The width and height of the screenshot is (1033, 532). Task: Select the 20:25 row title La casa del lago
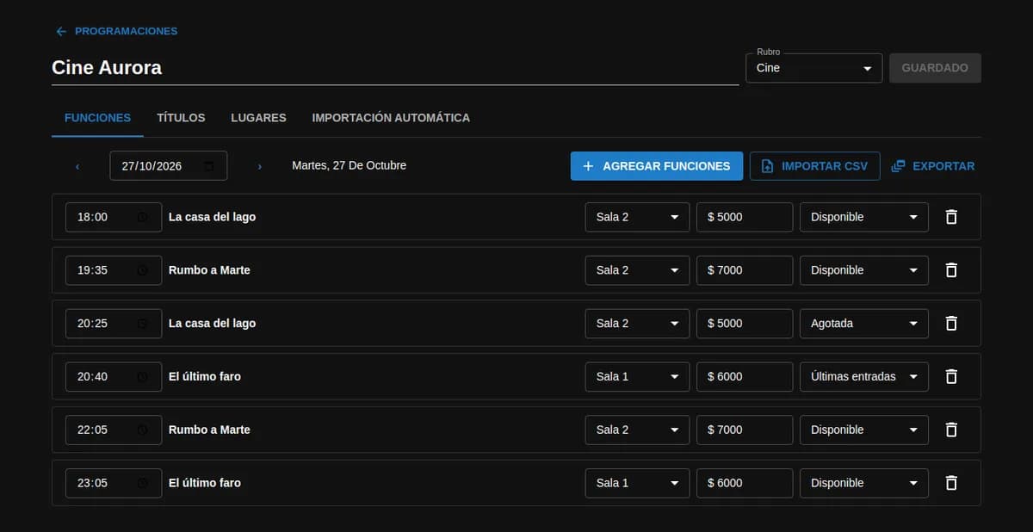click(212, 324)
